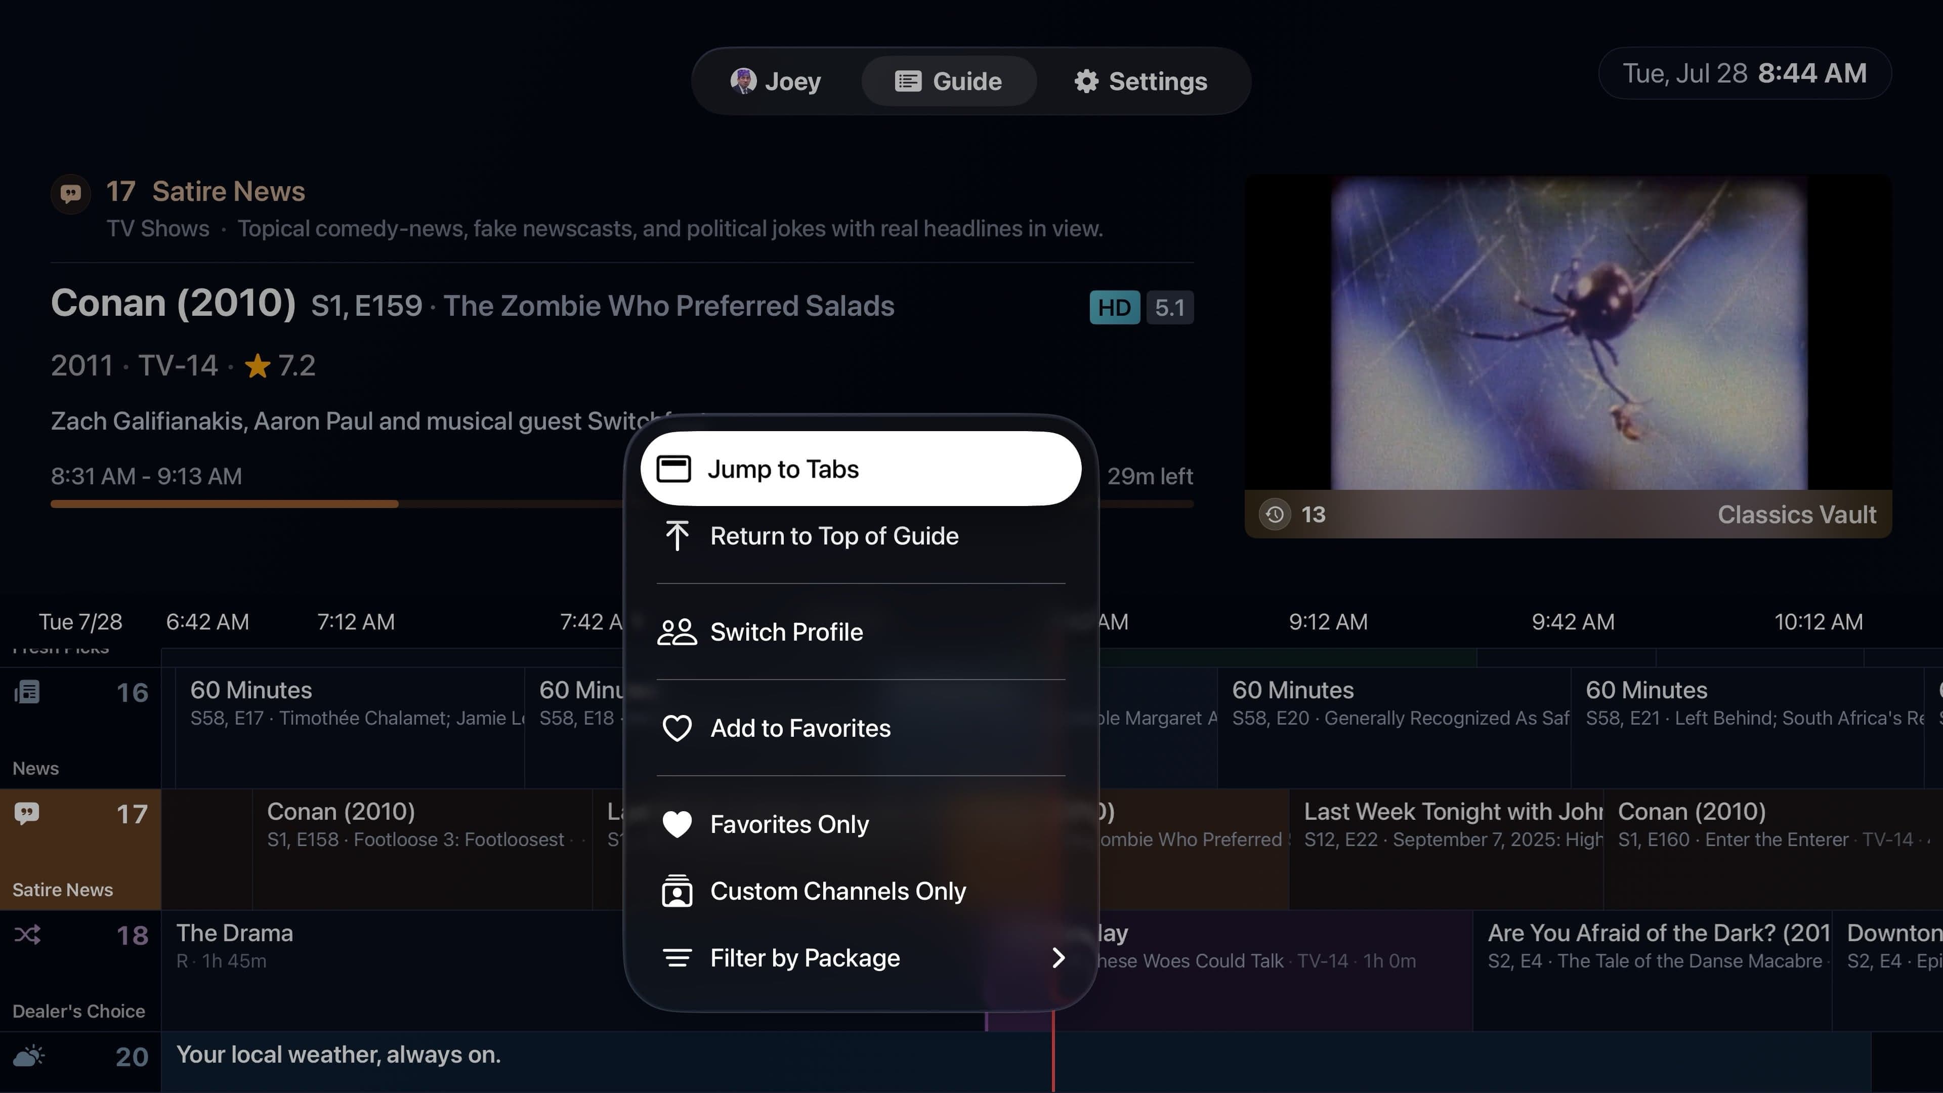Select Your local weather, always on listing
1943x1093 pixels.
coord(1016,1062)
